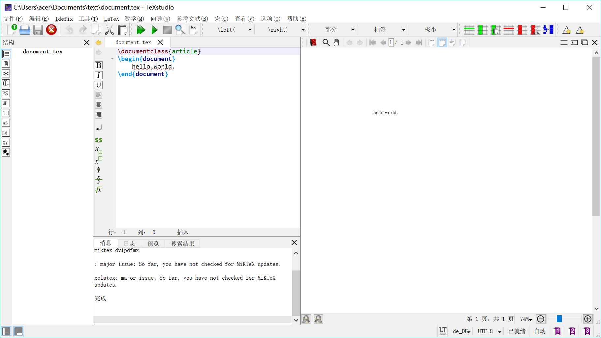The width and height of the screenshot is (601, 338).
Task: Insert a square root with the √x icon
Action: tap(99, 190)
